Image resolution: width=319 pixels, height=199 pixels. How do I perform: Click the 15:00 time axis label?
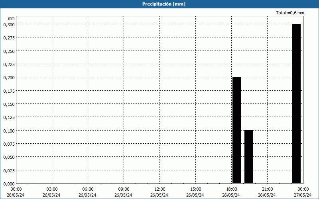pos(195,189)
